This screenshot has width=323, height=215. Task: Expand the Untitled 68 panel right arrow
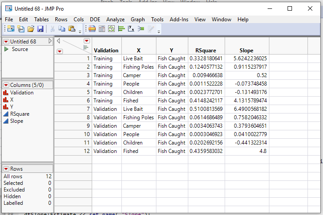click(50, 41)
